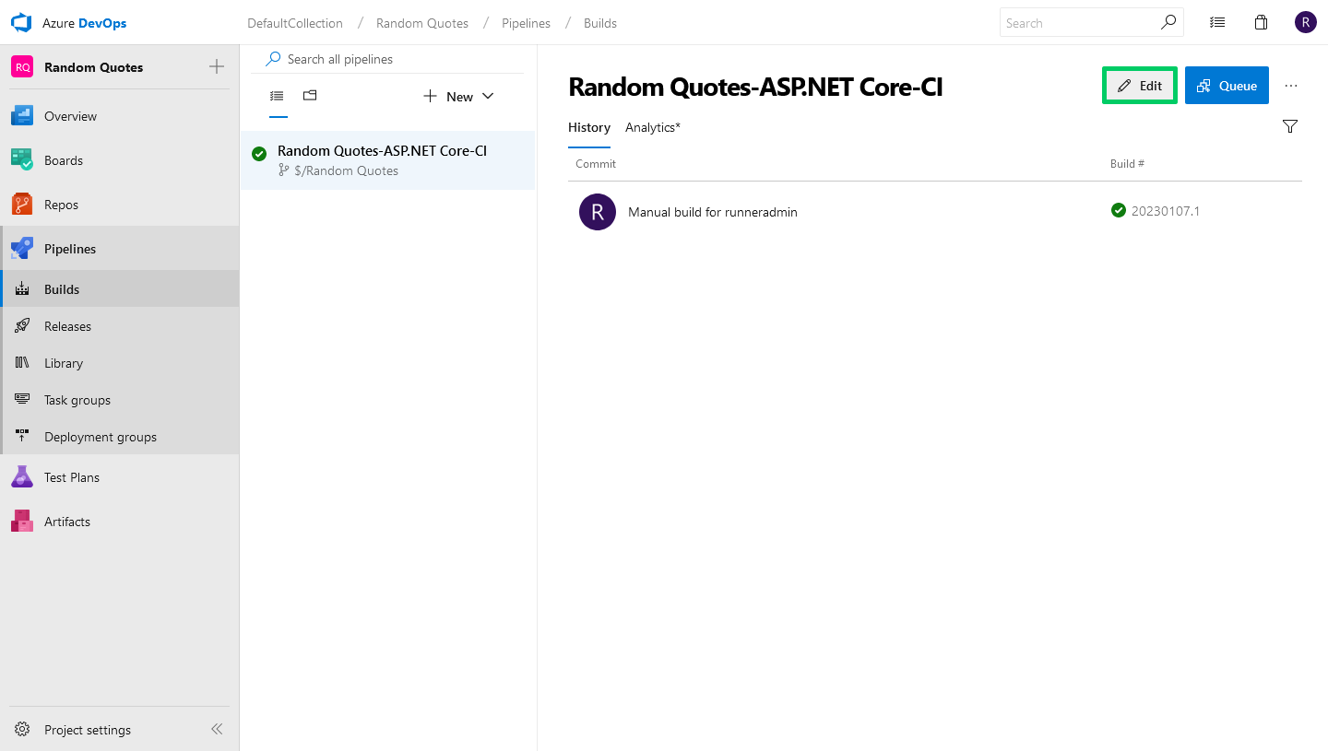The image size is (1328, 751).
Task: Select Random Quotes-ASP.NET Core-CI pipeline row
Action: click(387, 160)
